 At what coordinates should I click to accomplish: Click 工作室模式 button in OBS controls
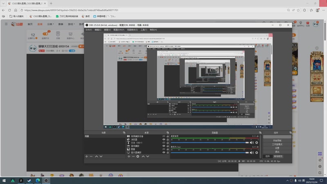[277, 144]
